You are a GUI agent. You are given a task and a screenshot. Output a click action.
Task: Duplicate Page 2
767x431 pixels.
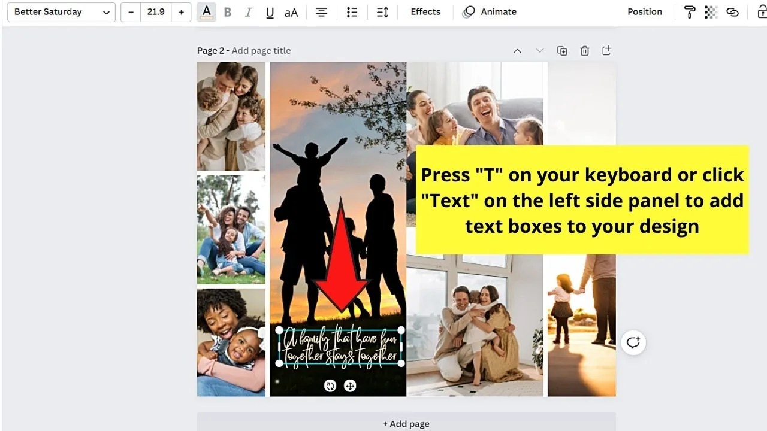[562, 50]
